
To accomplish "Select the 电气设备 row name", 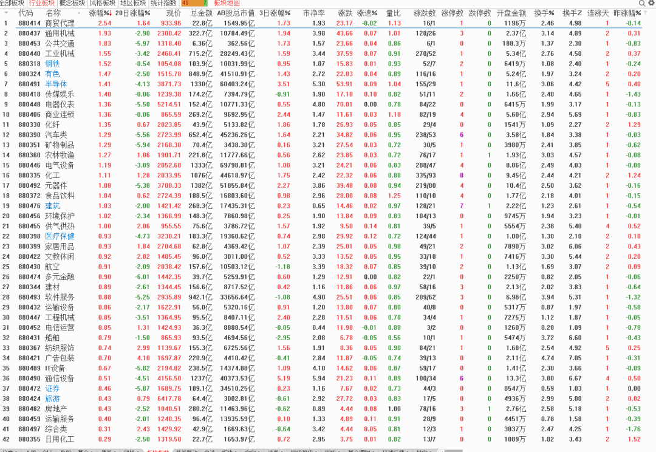I will coord(60,165).
